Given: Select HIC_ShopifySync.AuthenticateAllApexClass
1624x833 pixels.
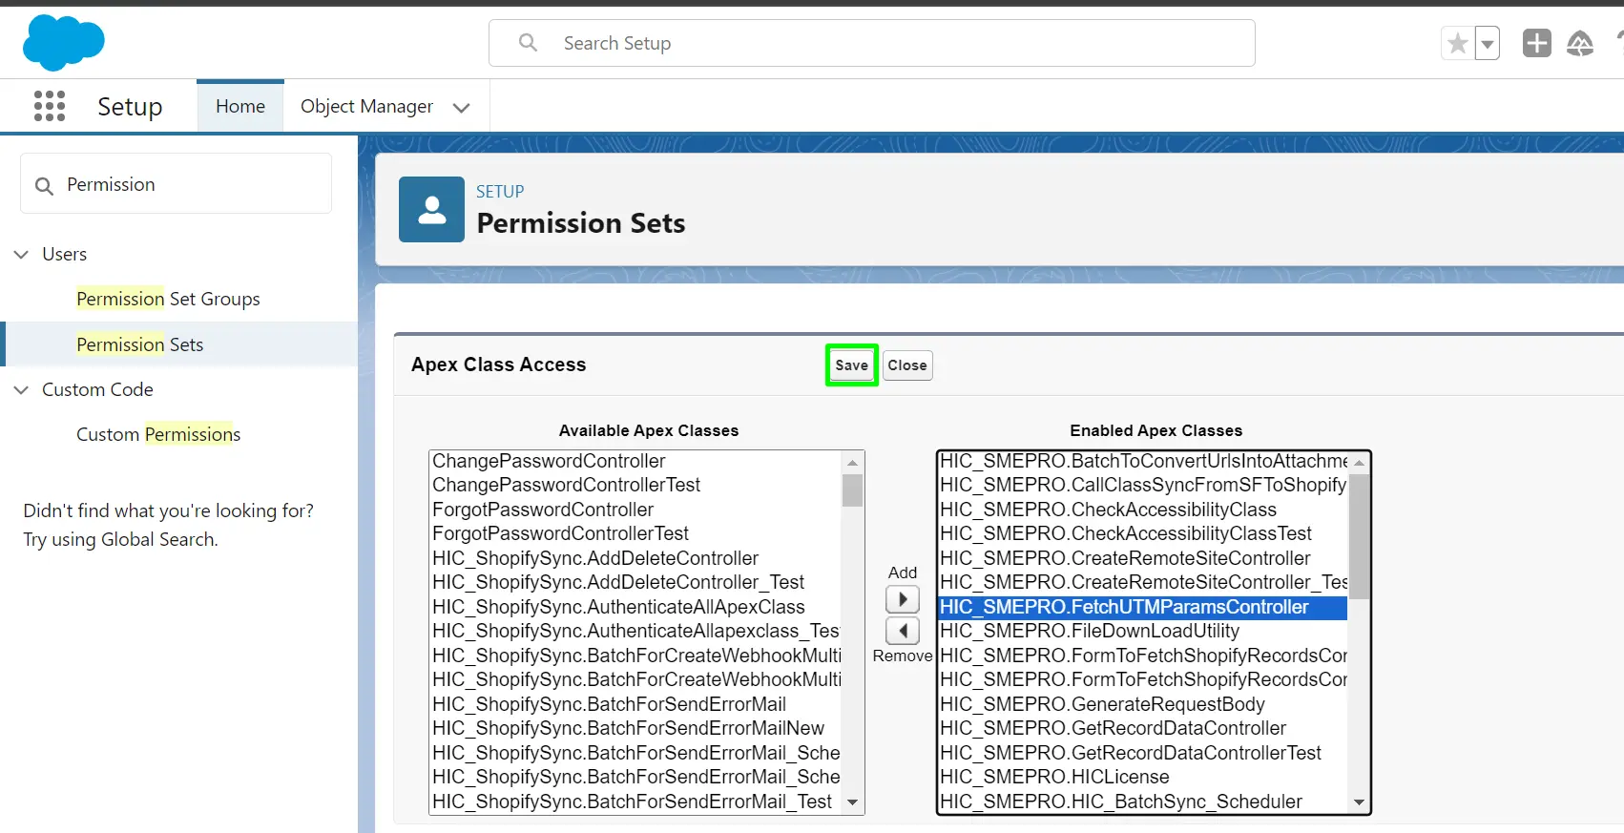Looking at the screenshot, I should pyautogui.click(x=635, y=607).
